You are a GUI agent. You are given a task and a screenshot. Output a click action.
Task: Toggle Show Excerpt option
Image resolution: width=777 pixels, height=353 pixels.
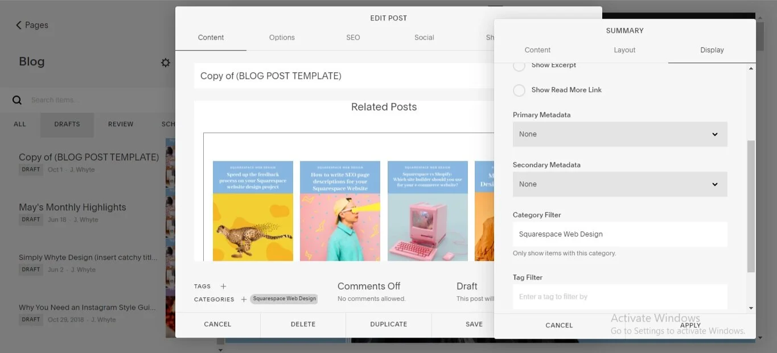tap(519, 65)
